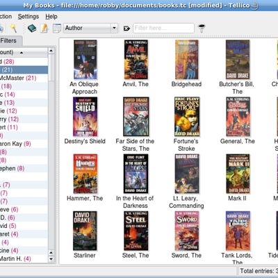Select the (18) author row

pos(24,86)
